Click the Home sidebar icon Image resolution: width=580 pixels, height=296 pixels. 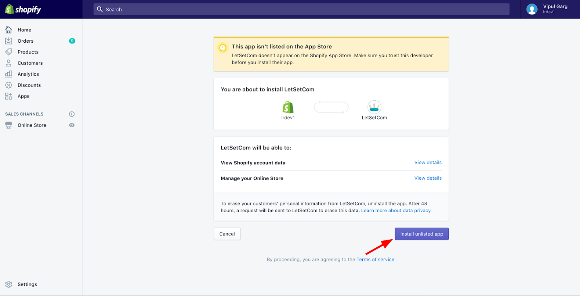tap(8, 30)
